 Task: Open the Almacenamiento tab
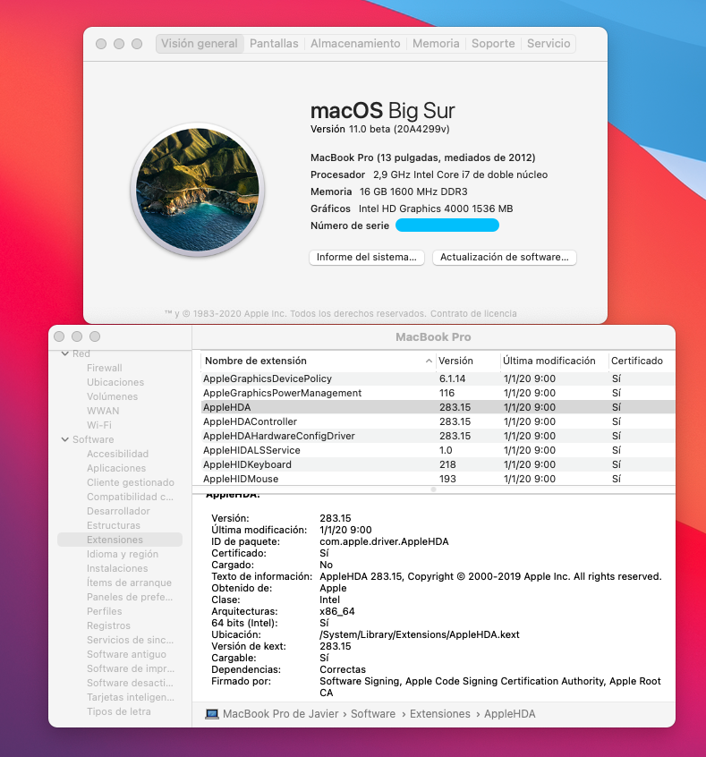tap(355, 44)
